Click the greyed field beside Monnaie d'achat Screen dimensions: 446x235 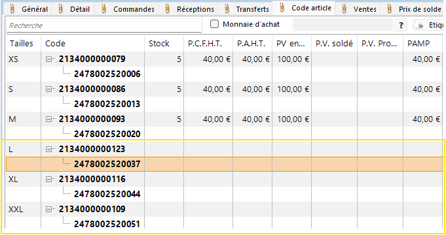(343, 25)
